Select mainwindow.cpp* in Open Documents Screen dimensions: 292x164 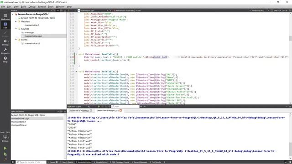(20, 118)
